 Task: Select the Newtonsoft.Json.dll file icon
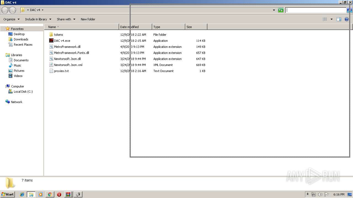51,59
